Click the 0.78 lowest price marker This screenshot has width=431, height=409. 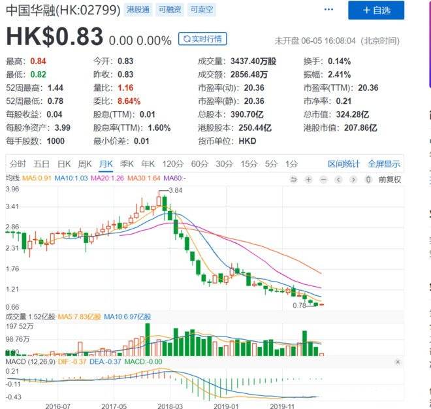click(x=299, y=306)
